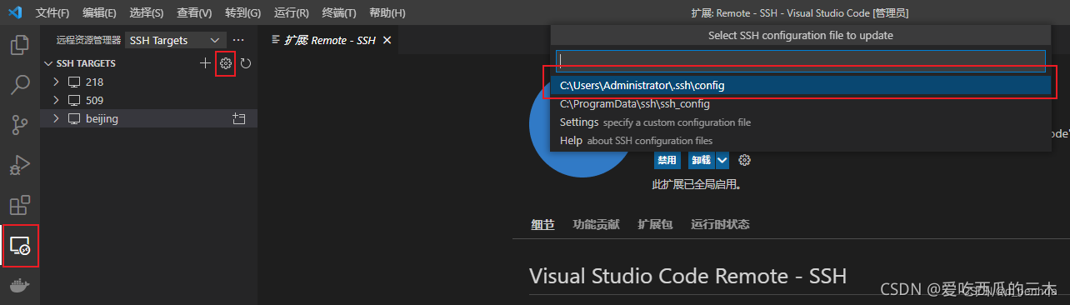Open the 编辑(E) menu
1070x305 pixels.
coord(100,13)
